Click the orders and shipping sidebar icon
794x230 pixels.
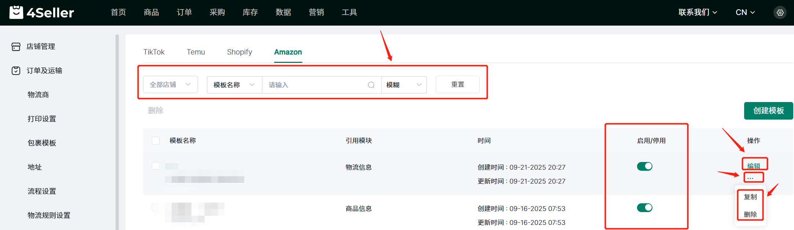[x=16, y=71]
